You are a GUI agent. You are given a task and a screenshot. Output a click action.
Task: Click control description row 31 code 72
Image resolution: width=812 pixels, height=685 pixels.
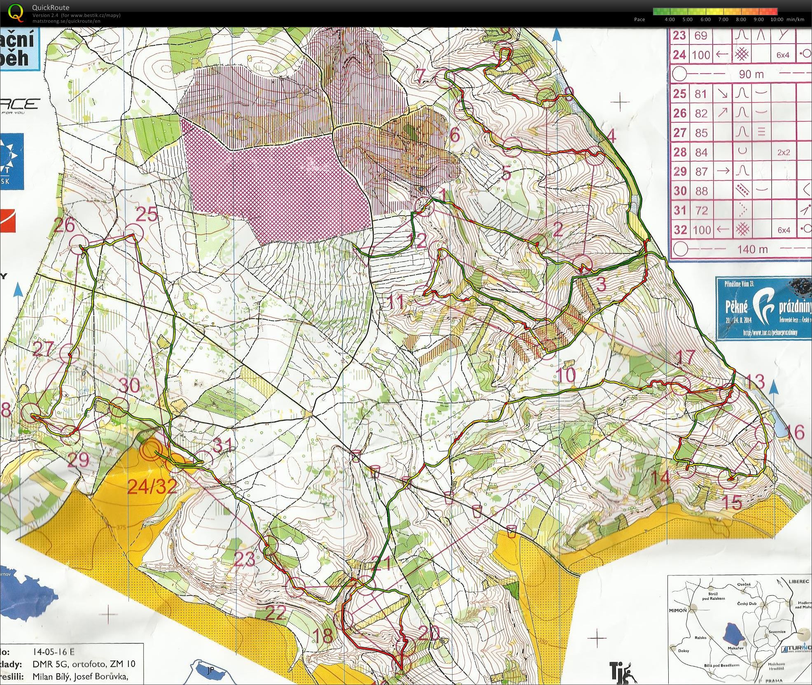pyautogui.click(x=740, y=210)
